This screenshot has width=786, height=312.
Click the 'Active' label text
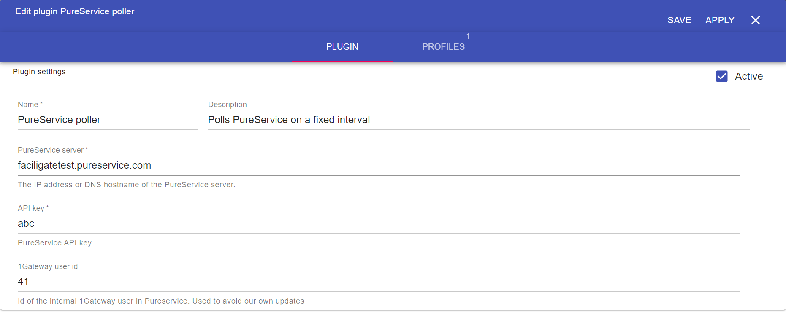(x=748, y=76)
